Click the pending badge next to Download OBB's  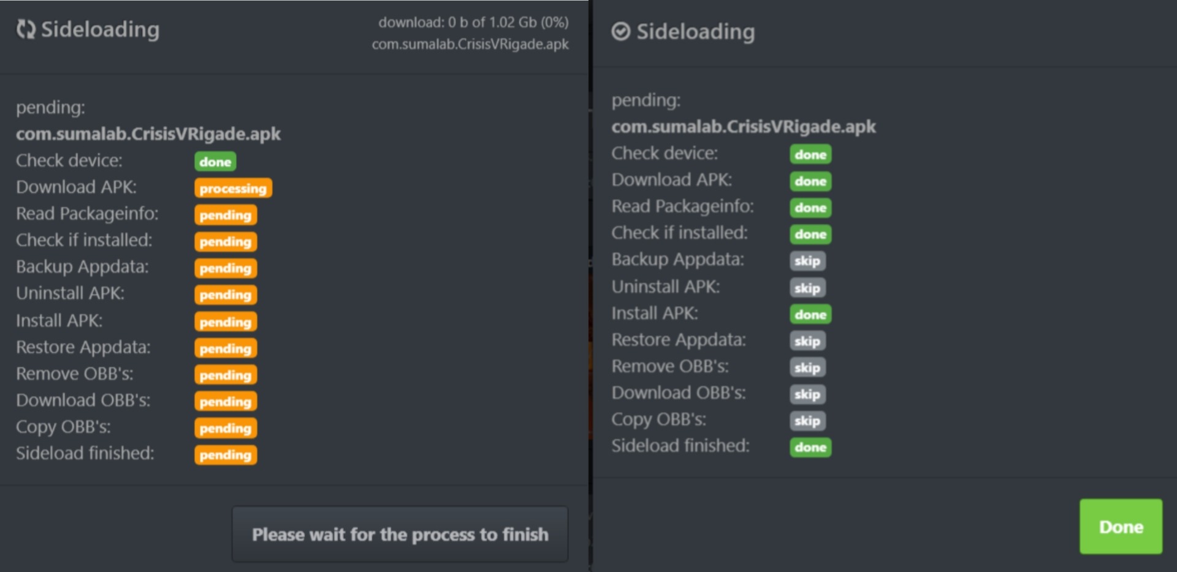click(x=226, y=401)
